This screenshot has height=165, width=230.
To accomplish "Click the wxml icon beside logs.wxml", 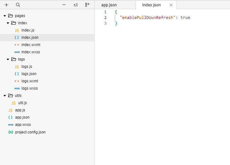I will click(17, 81).
